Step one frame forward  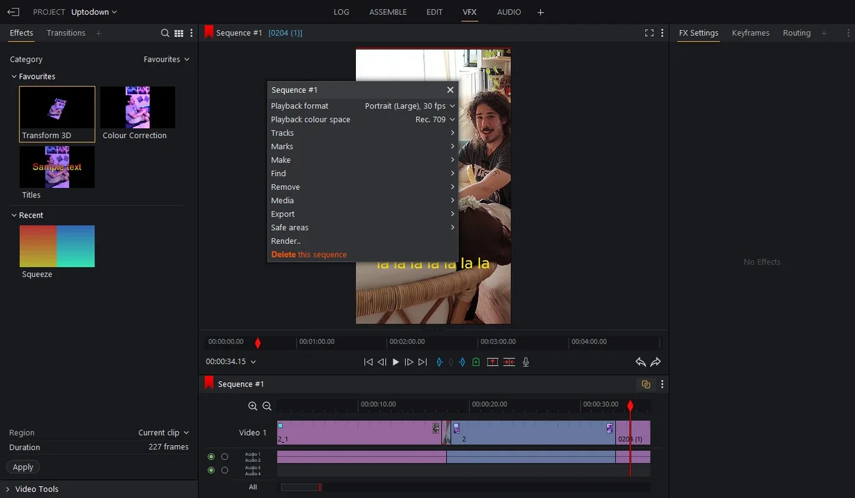[x=409, y=362]
